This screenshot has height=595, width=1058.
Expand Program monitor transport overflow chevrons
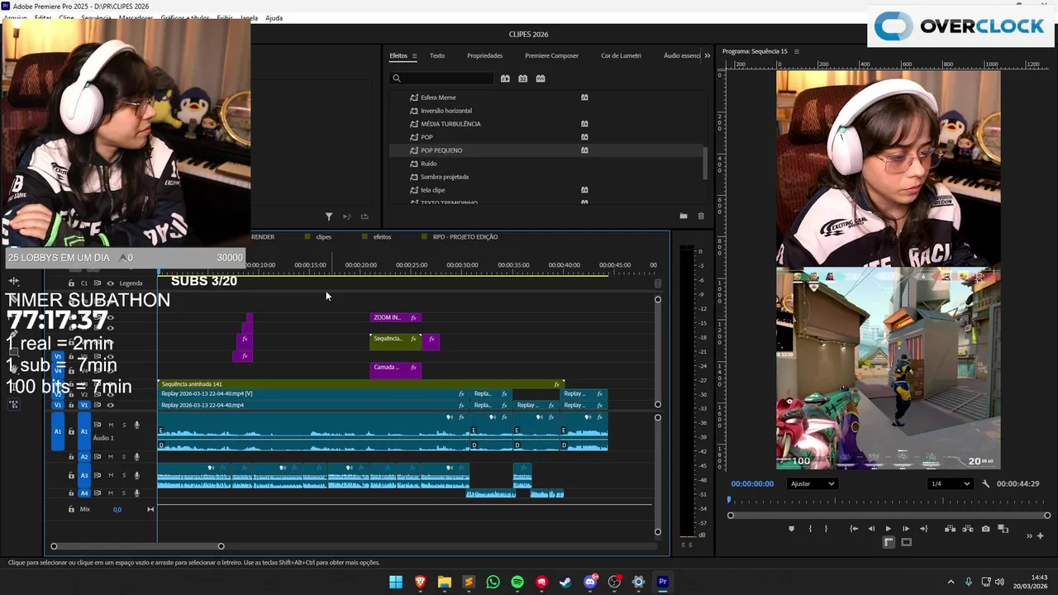[x=1029, y=535]
